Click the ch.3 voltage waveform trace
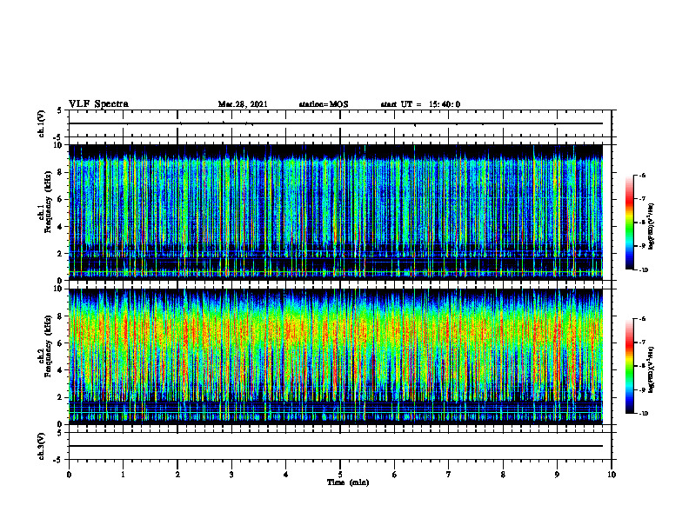Screen dimensions: 689x532 pyautogui.click(x=336, y=446)
